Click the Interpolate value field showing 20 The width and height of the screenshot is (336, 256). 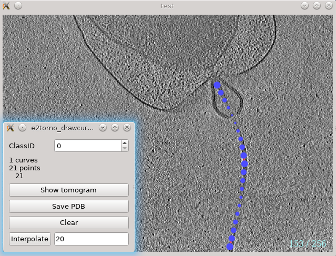91,239
